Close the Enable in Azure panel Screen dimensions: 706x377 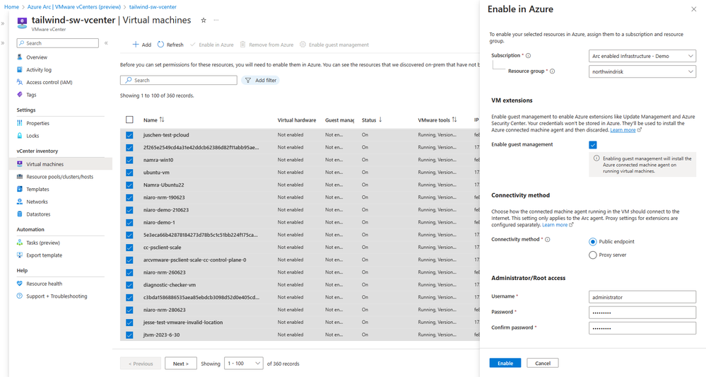coord(694,9)
